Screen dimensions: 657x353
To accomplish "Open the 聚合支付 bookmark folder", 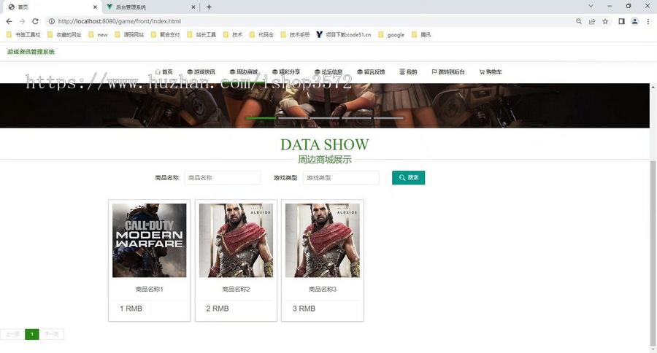I will (166, 35).
